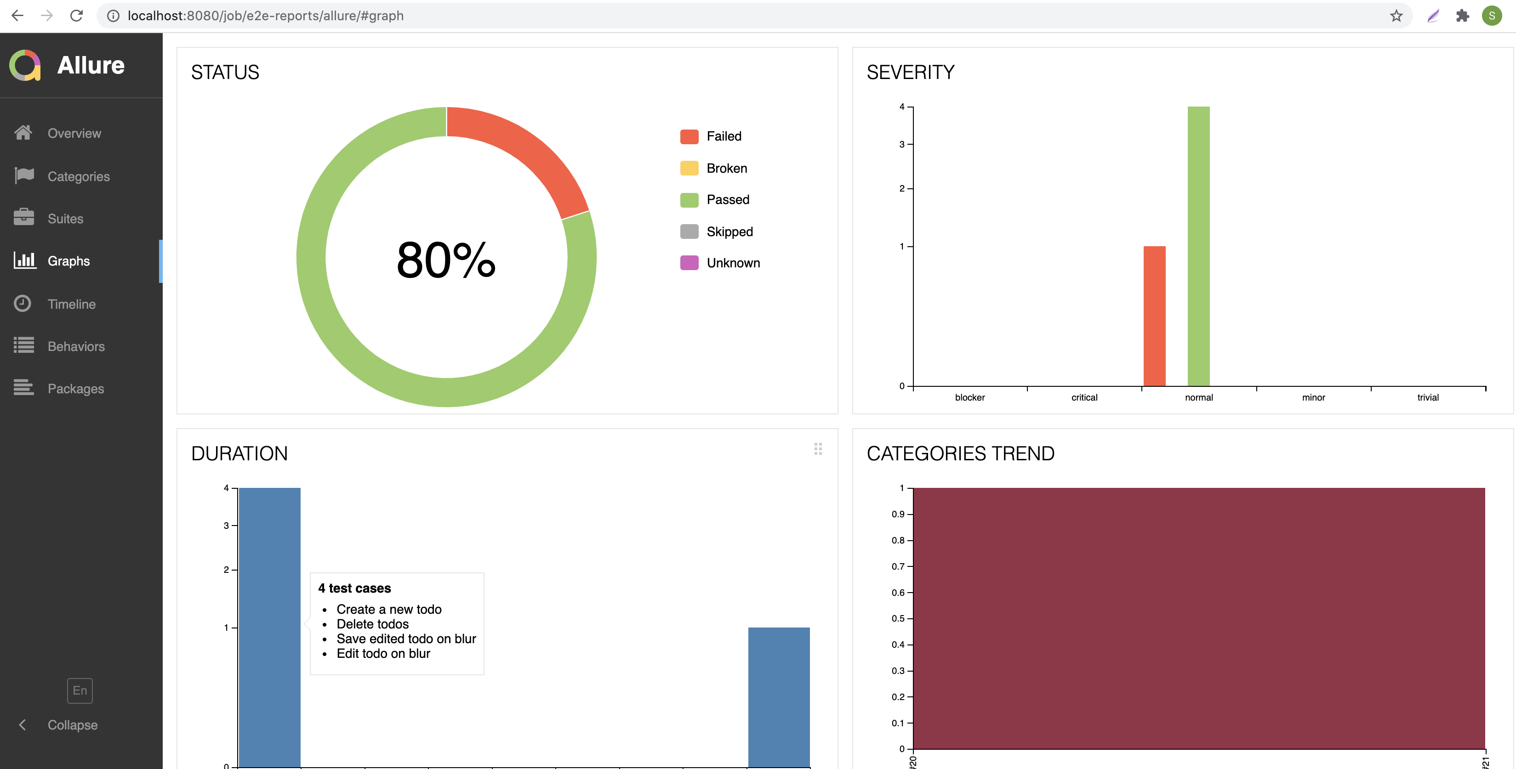The width and height of the screenshot is (1516, 769).
Task: Collapse the sidebar with chevron arrow
Action: (23, 725)
